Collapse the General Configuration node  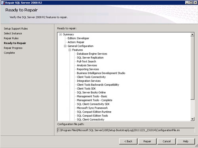point(65,46)
